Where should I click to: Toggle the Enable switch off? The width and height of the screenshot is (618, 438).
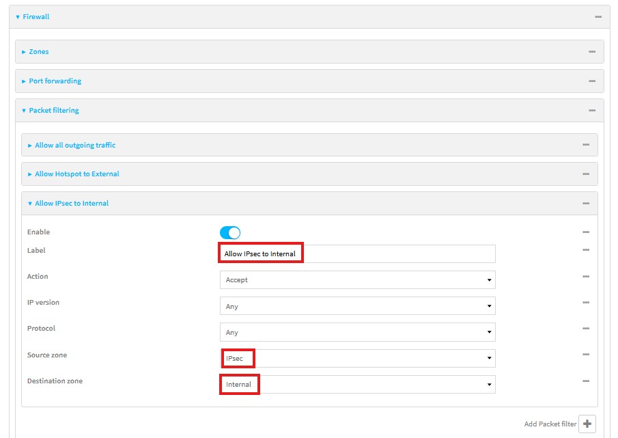click(x=230, y=233)
